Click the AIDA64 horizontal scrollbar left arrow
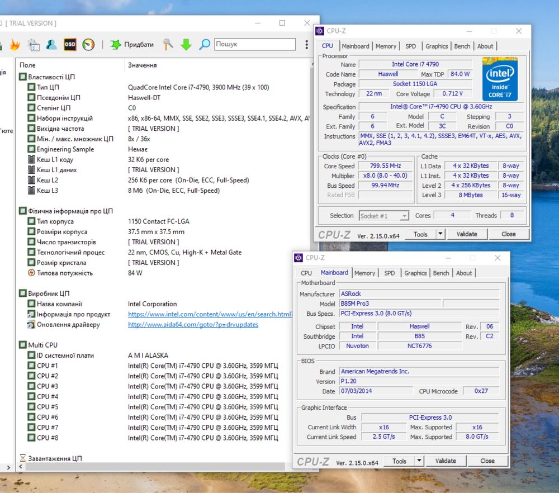Screen dimensions: 559x493 click(21, 467)
